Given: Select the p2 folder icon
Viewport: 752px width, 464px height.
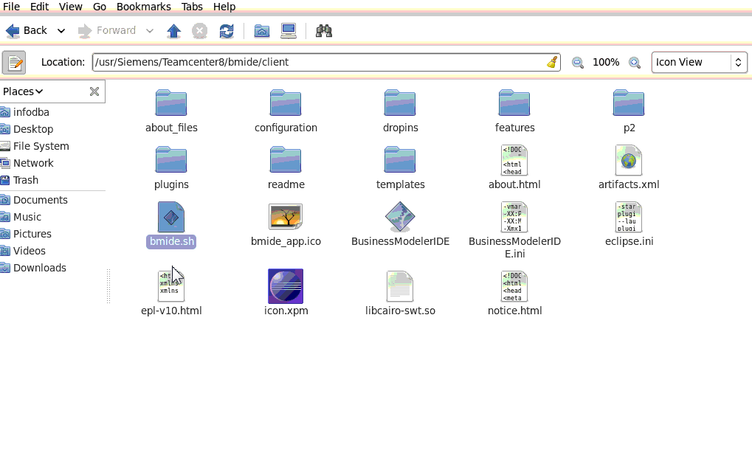Looking at the screenshot, I should tap(629, 103).
